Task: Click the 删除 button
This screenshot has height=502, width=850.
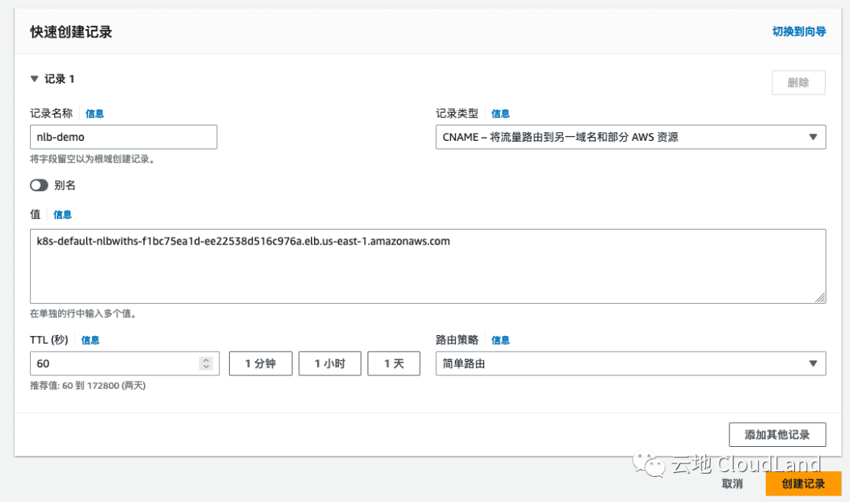Action: [798, 83]
